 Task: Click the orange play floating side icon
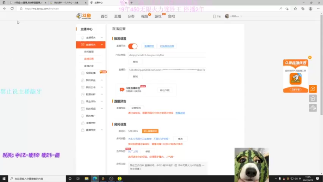click(x=313, y=89)
